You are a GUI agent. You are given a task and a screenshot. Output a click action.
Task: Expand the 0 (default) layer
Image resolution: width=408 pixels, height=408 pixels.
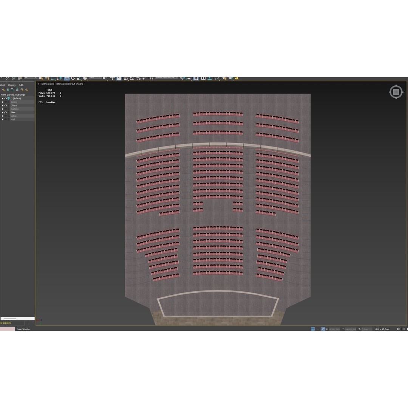coord(2,99)
